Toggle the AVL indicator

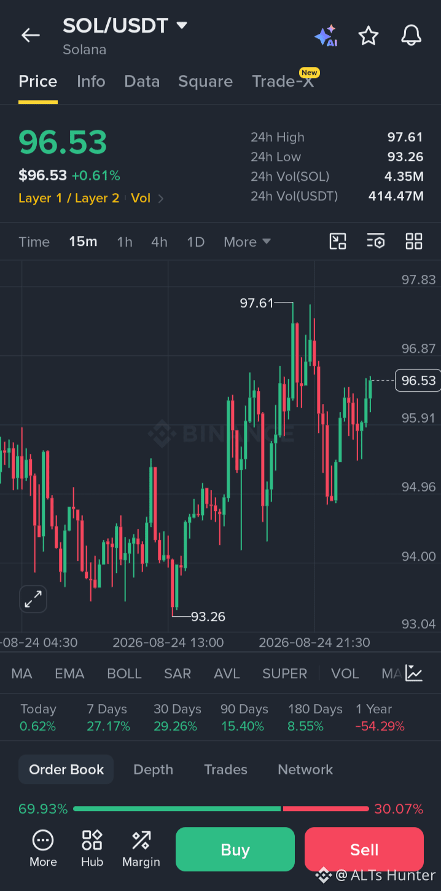(227, 673)
